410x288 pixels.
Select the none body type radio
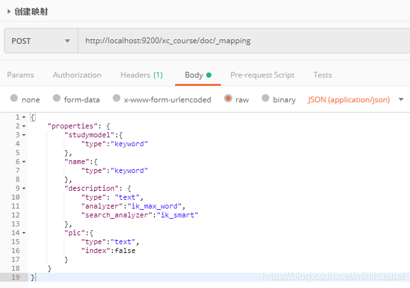tap(14, 98)
